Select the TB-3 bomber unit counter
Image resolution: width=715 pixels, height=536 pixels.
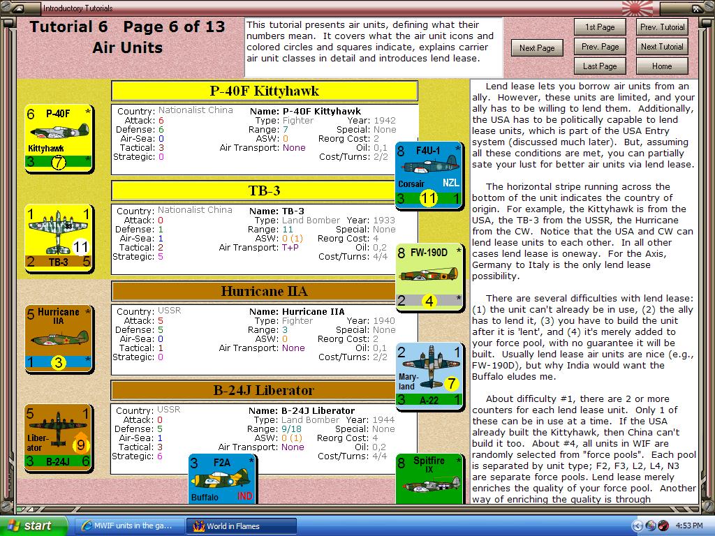59,238
